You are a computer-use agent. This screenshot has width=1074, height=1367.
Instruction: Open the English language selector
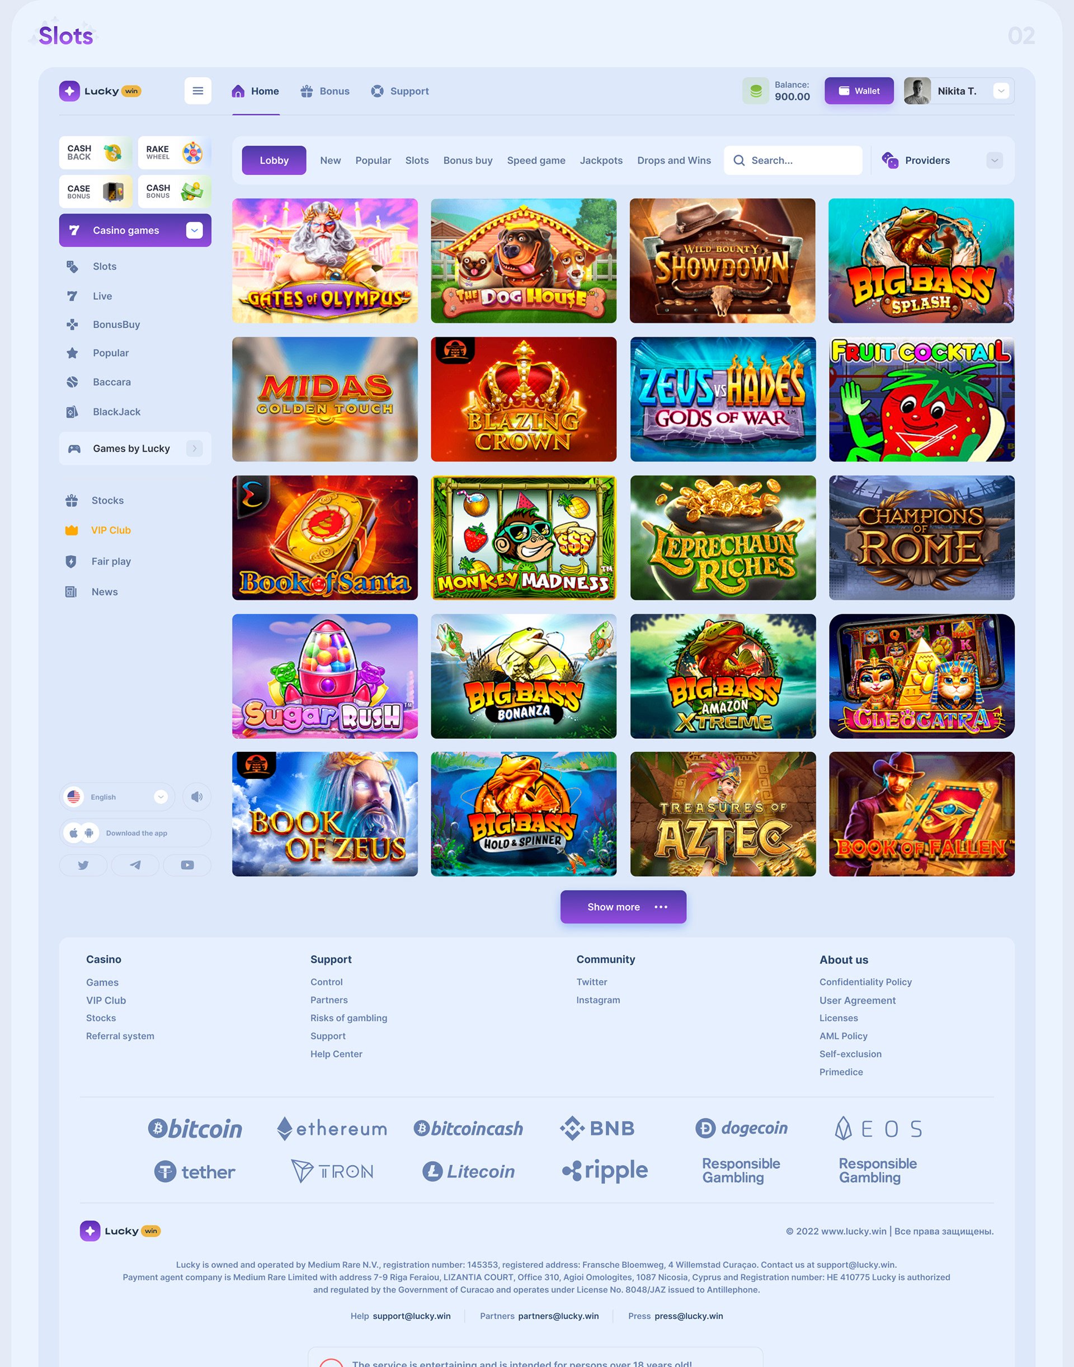[x=117, y=796]
